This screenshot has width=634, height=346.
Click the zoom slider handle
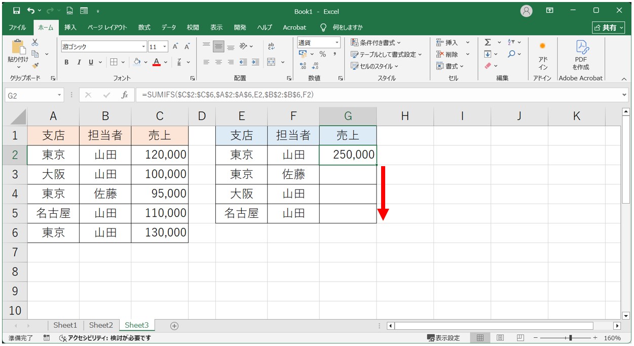pos(571,338)
